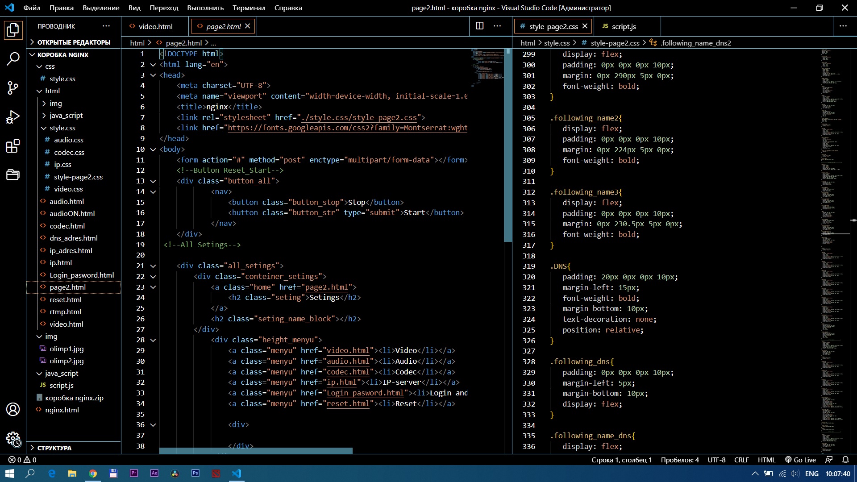
Task: Open the Search view in activity bar
Action: [13, 58]
